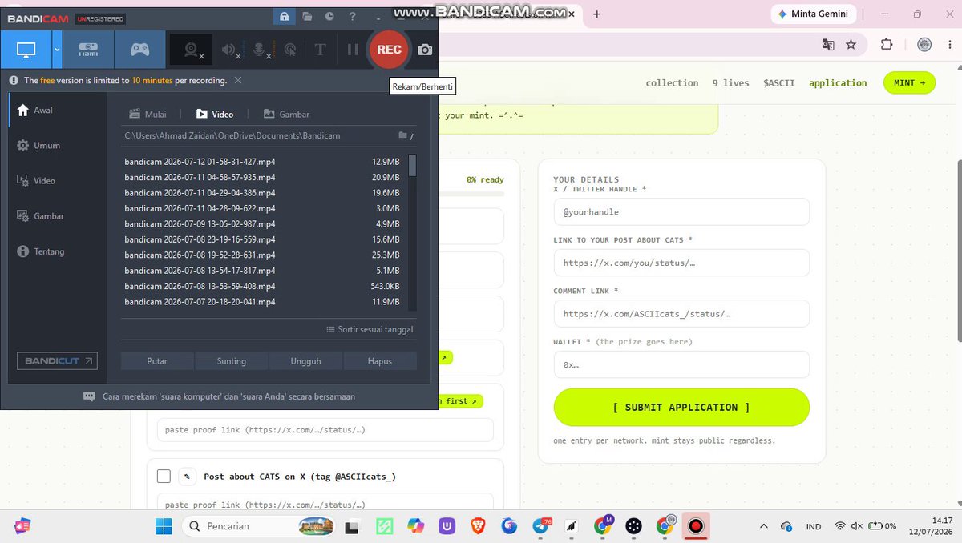Open the Sortir sesuai tanggal sort menu

370,329
